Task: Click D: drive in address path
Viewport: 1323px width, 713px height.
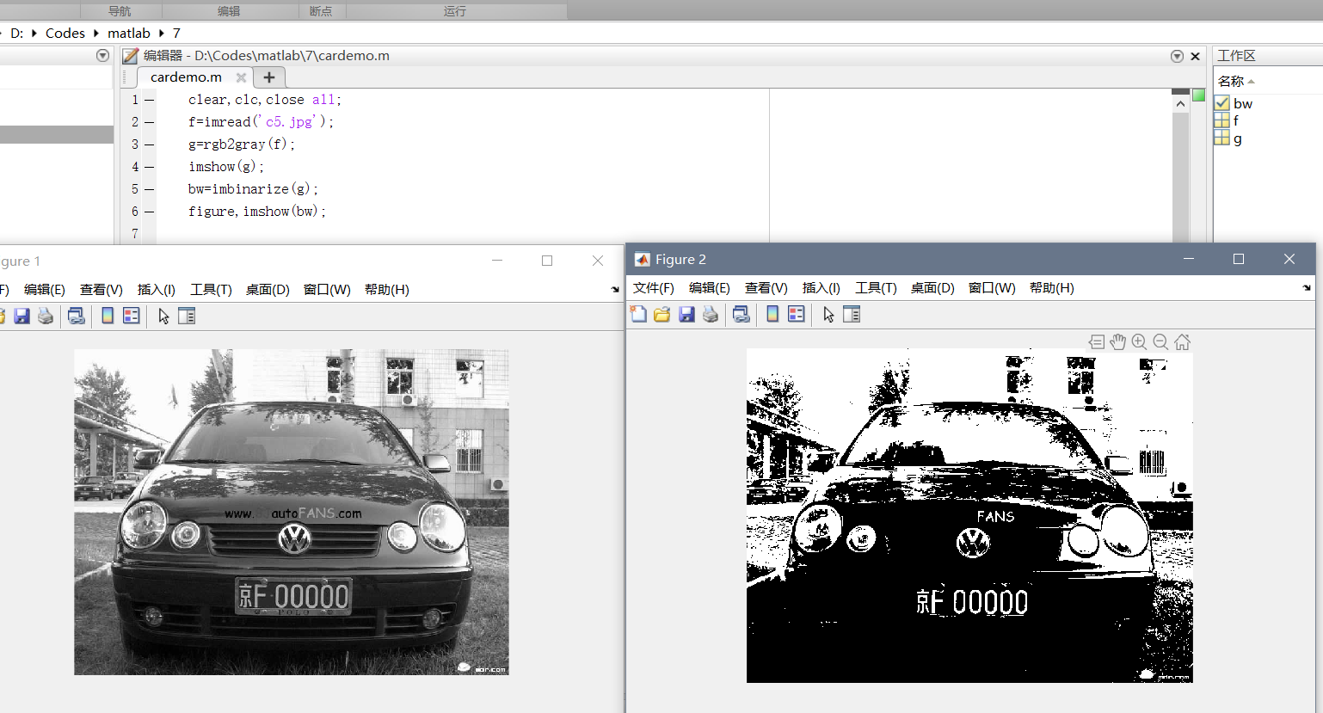Action: coord(17,34)
